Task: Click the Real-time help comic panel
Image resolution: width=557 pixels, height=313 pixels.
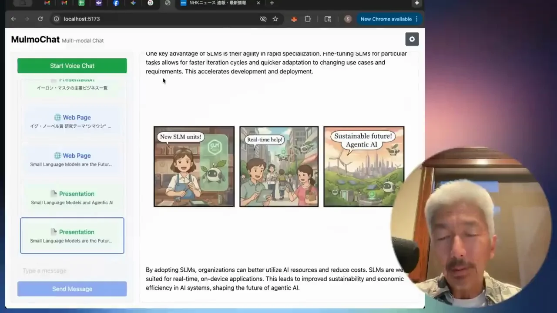Action: click(279, 166)
